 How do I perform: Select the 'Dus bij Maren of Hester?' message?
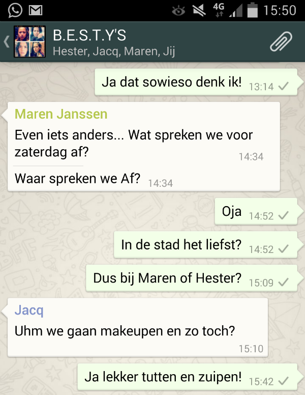192,278
